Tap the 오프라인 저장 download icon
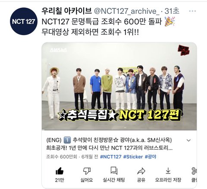 (168, 171)
